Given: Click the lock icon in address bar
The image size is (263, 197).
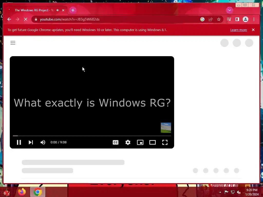Looking at the screenshot, I should coord(36,19).
